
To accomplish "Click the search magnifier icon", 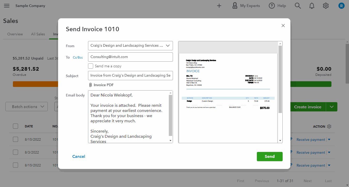I will click(298, 6).
